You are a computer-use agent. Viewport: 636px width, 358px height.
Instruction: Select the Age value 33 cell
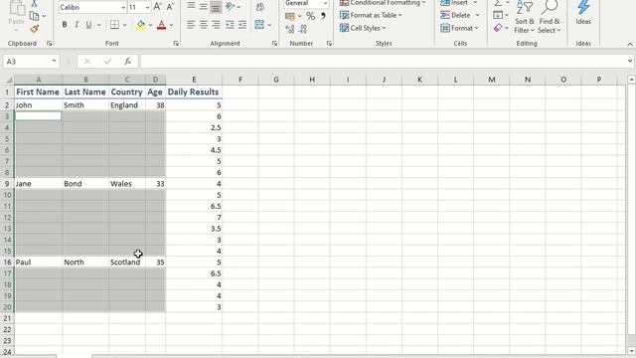tap(155, 183)
